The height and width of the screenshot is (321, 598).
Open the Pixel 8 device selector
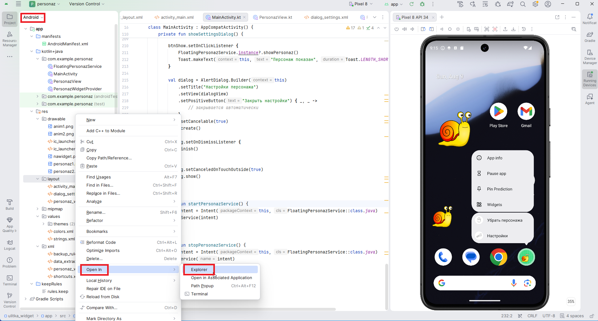coord(361,4)
